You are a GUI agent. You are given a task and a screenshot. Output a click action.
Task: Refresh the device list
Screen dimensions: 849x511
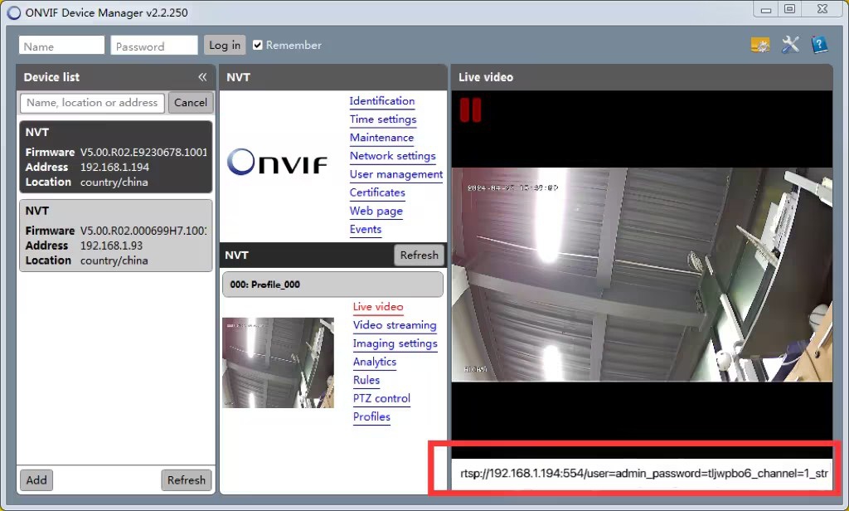187,480
